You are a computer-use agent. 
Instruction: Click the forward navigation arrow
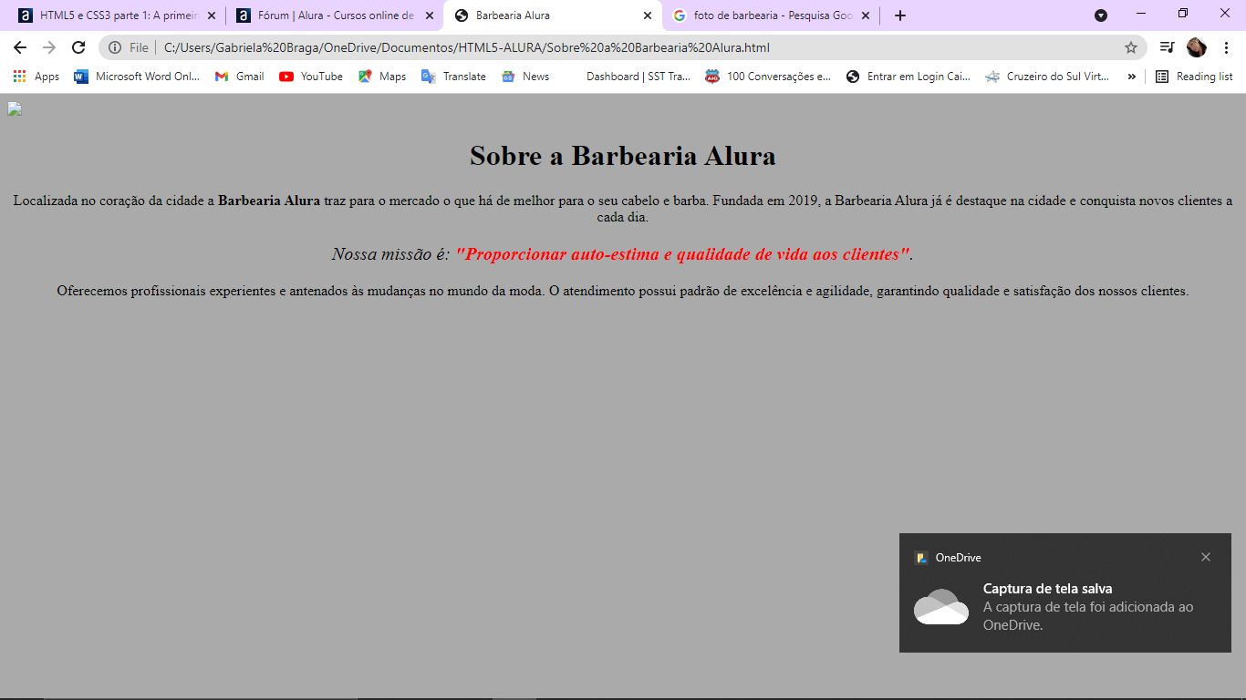[x=49, y=47]
